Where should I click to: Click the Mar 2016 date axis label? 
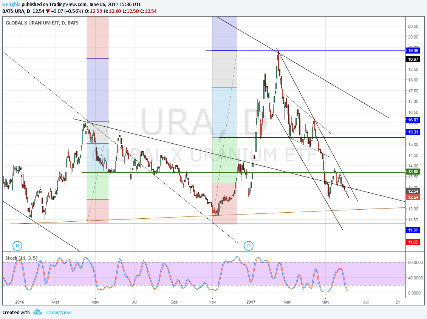56,302
